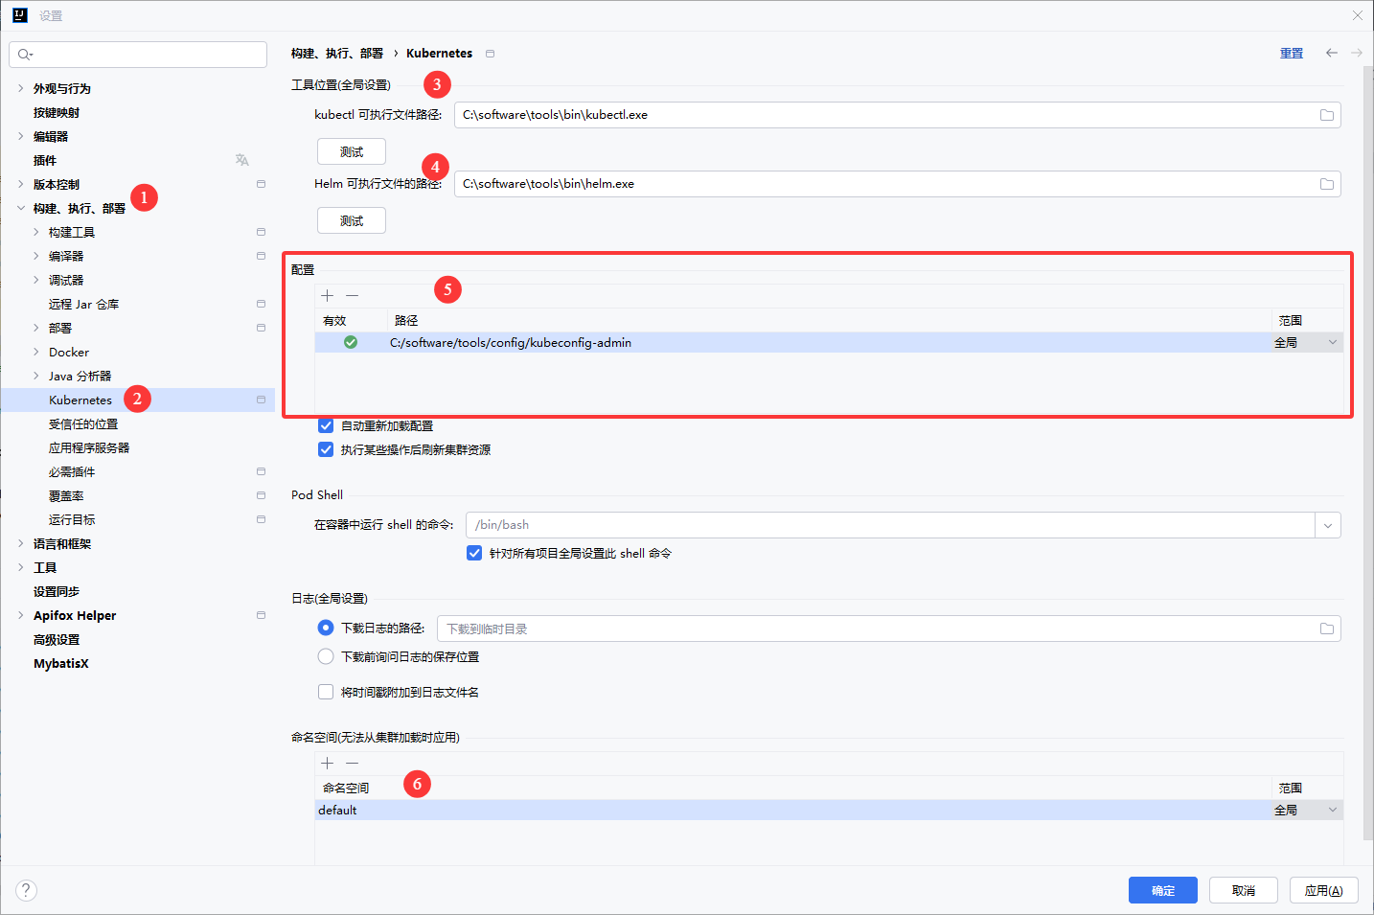This screenshot has height=915, width=1374.
Task: Click the back arrow in settings header
Action: pos(1331,53)
